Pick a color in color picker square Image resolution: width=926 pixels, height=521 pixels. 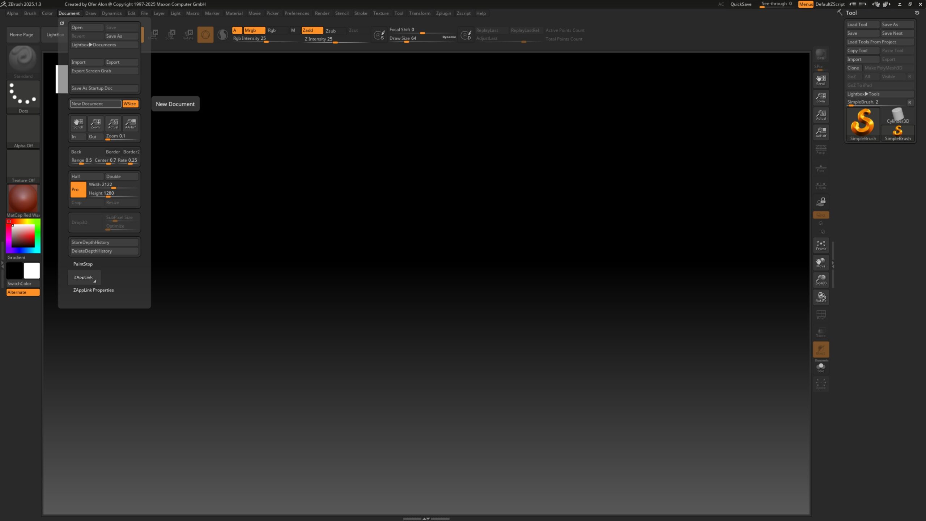tap(23, 236)
